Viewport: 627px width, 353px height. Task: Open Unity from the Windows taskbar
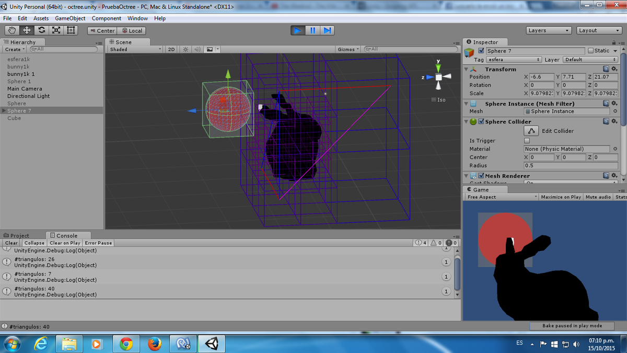pyautogui.click(x=211, y=344)
